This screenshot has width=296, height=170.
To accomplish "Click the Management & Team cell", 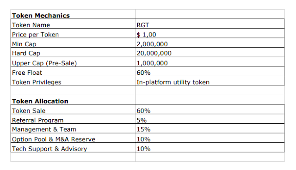I will (73, 128).
